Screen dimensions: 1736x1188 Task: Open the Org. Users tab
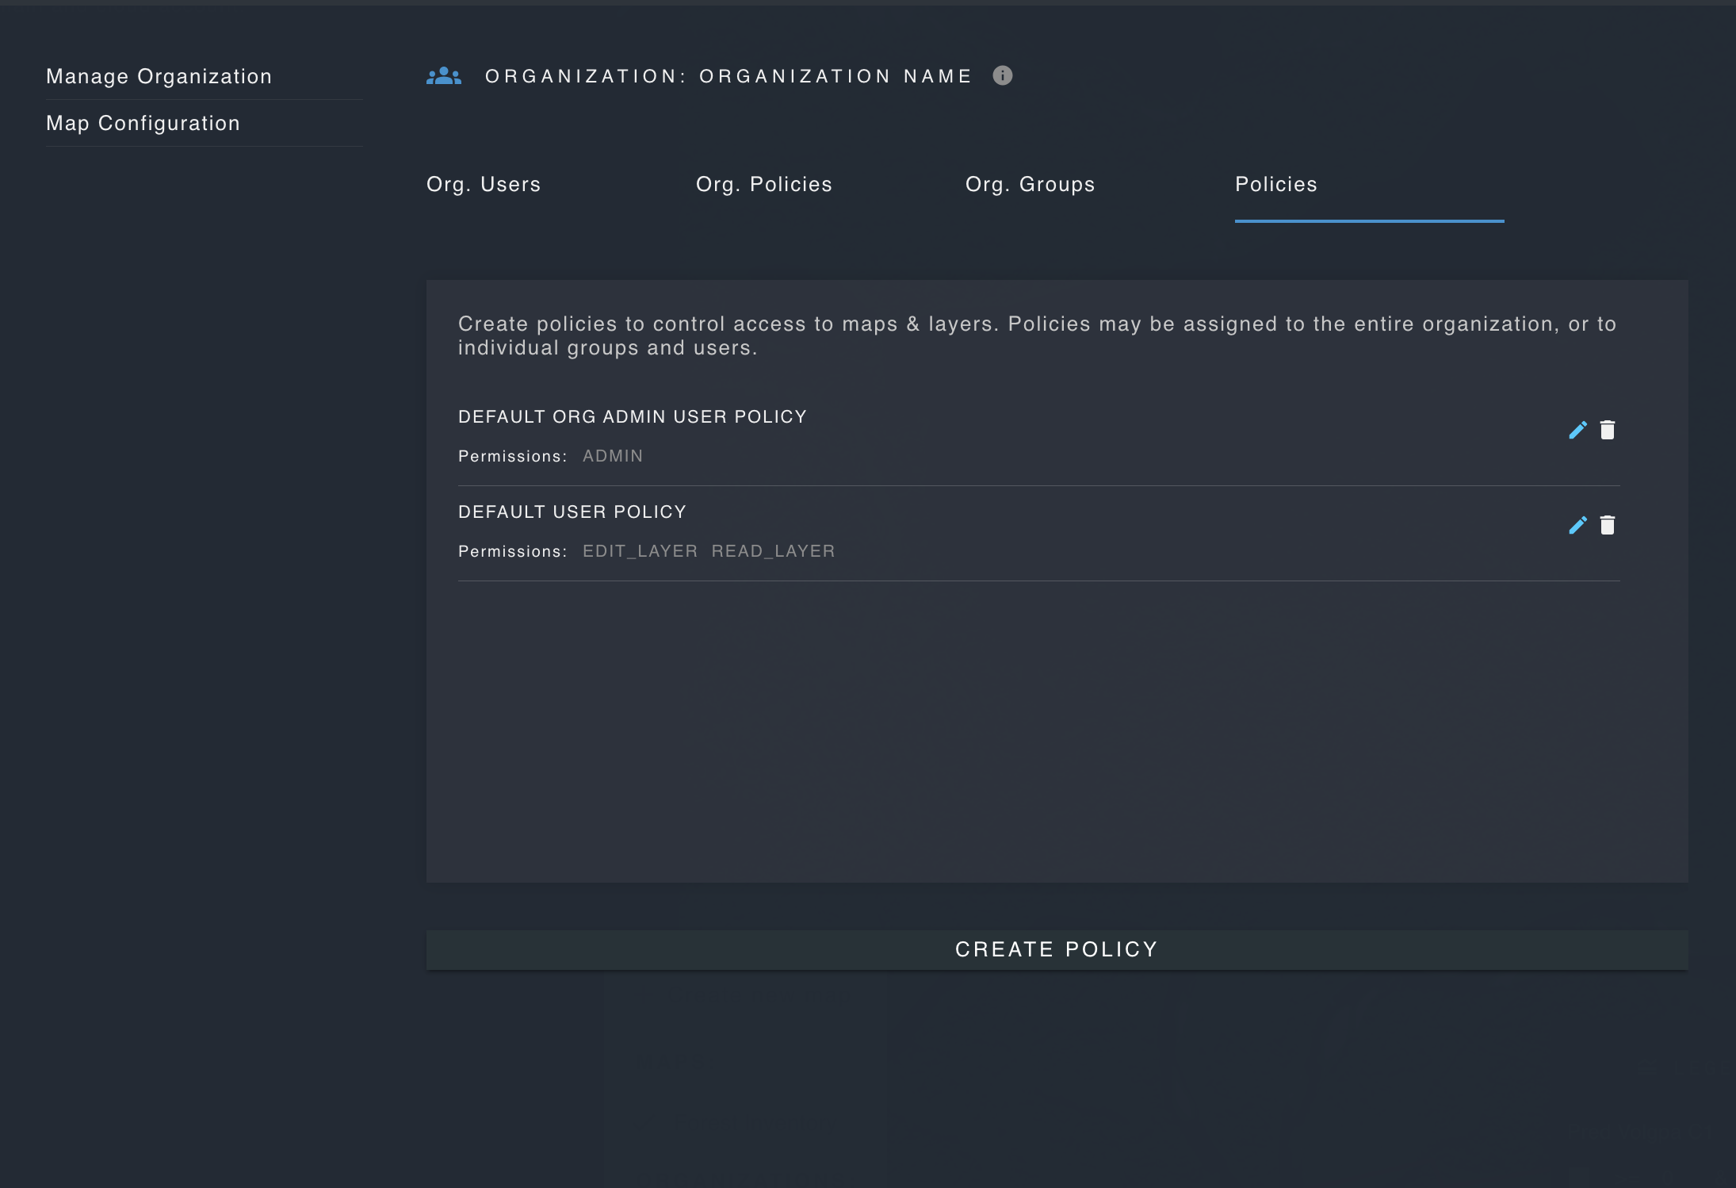(x=484, y=185)
